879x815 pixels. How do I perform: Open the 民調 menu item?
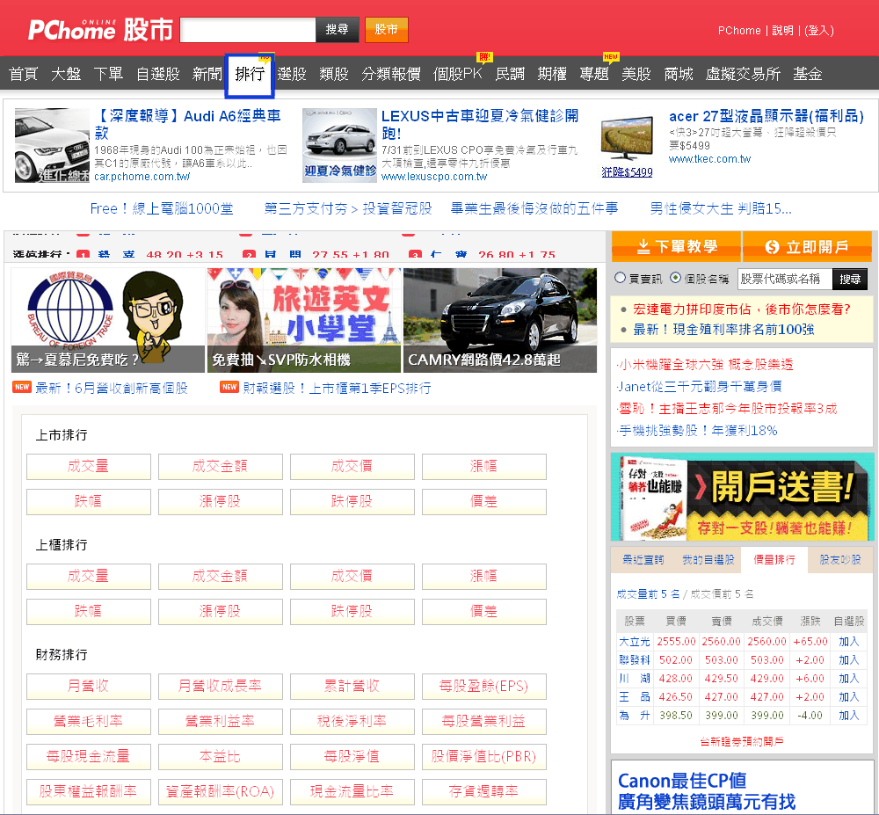(510, 74)
